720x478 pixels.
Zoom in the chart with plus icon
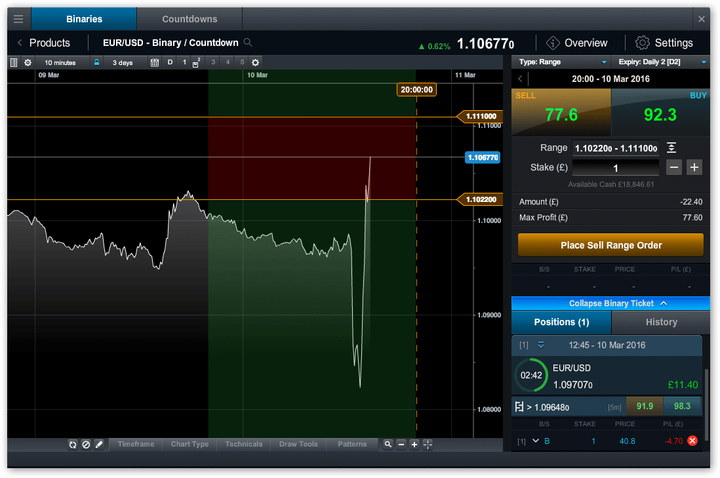(x=414, y=445)
